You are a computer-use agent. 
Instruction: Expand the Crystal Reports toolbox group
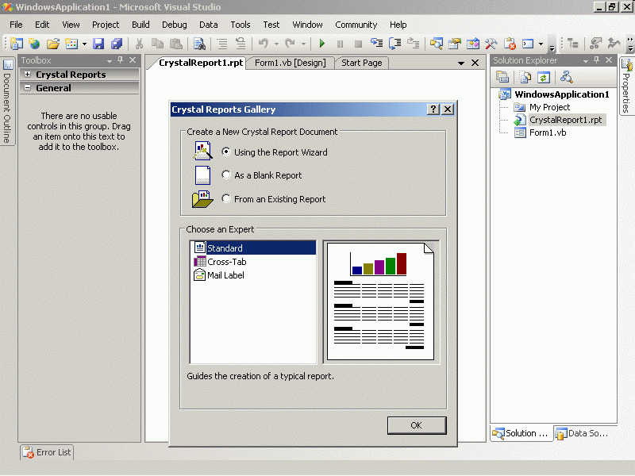click(x=28, y=75)
